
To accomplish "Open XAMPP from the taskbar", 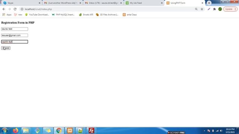I will [x=70, y=131].
